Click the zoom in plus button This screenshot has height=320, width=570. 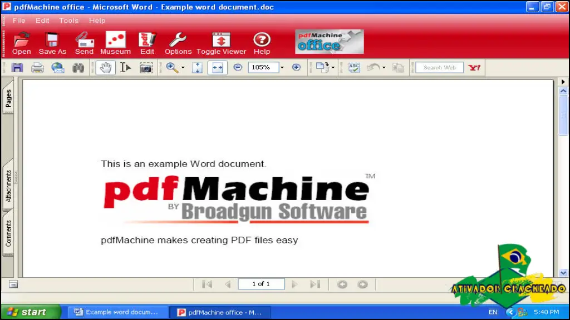coord(296,67)
